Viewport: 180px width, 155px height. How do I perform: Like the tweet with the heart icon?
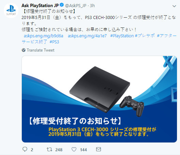pyautogui.click(x=74, y=149)
